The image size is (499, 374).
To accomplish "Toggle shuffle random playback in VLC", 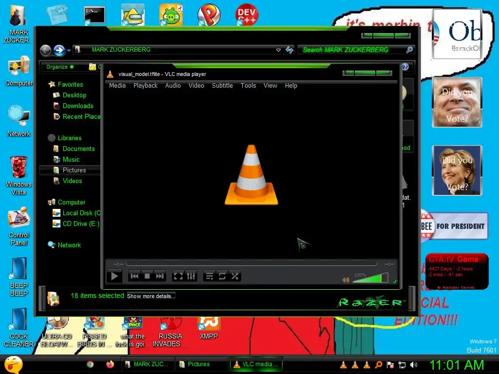I will (235, 276).
